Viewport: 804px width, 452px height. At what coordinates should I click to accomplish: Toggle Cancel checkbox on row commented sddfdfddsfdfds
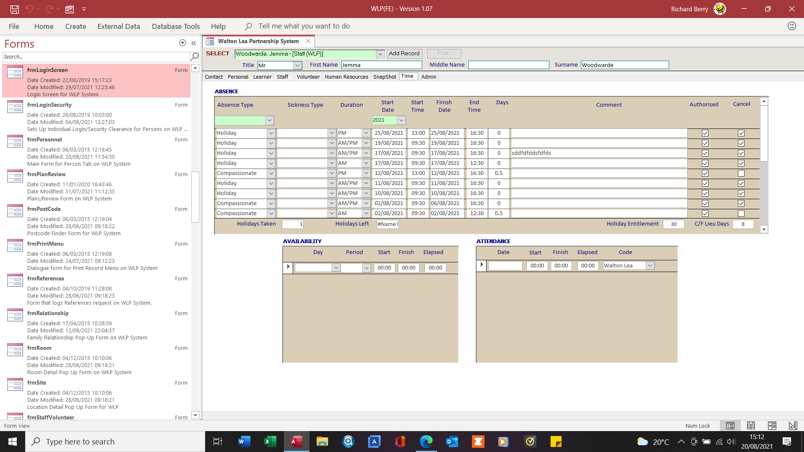click(741, 153)
